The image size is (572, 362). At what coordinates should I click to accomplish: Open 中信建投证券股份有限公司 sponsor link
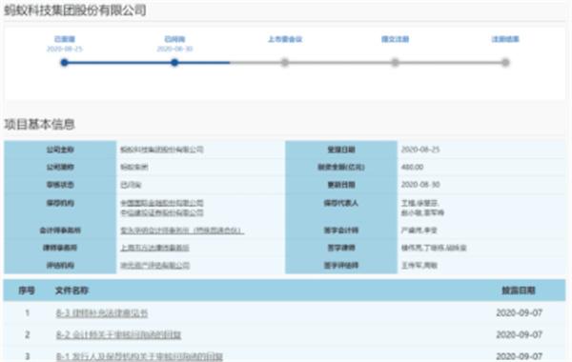[x=162, y=212]
